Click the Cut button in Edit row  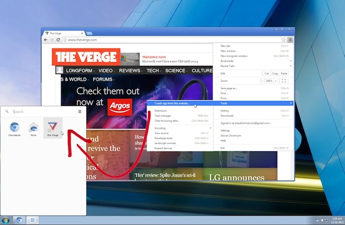point(267,74)
